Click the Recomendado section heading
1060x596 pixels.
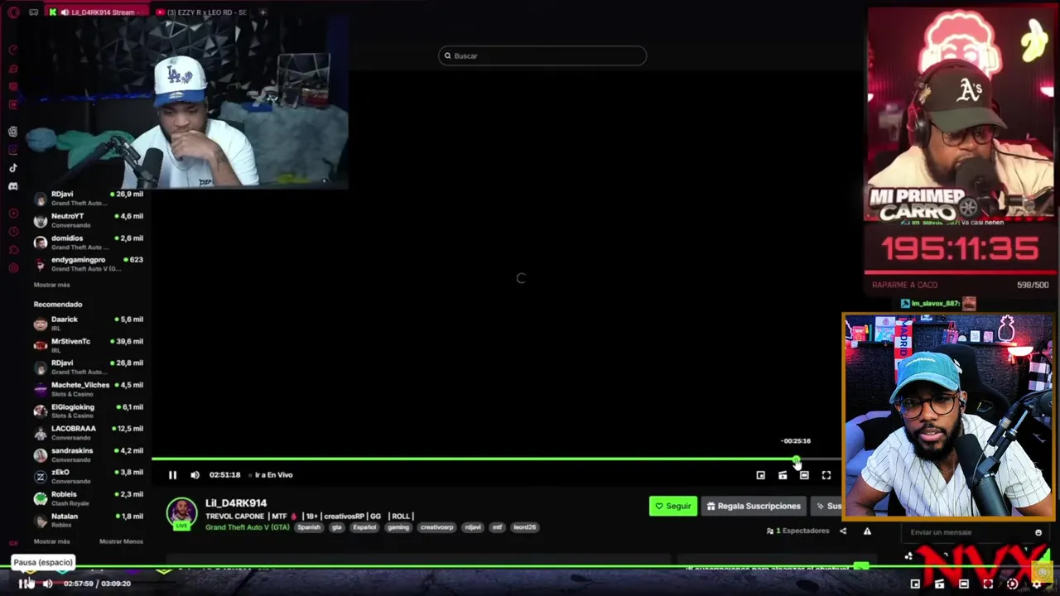pyautogui.click(x=58, y=304)
